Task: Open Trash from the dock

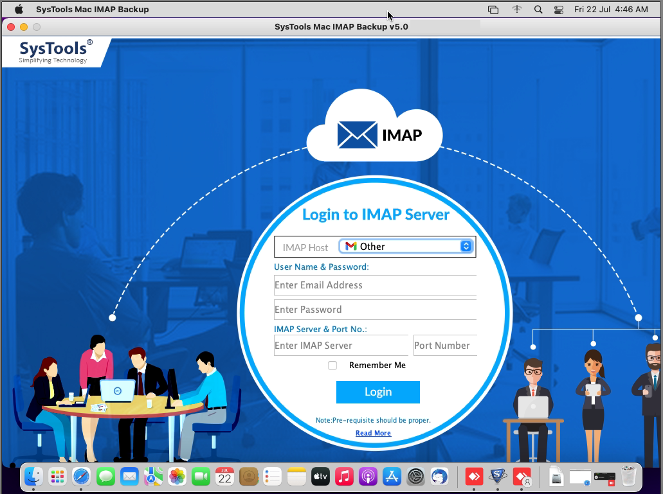Action: click(628, 476)
